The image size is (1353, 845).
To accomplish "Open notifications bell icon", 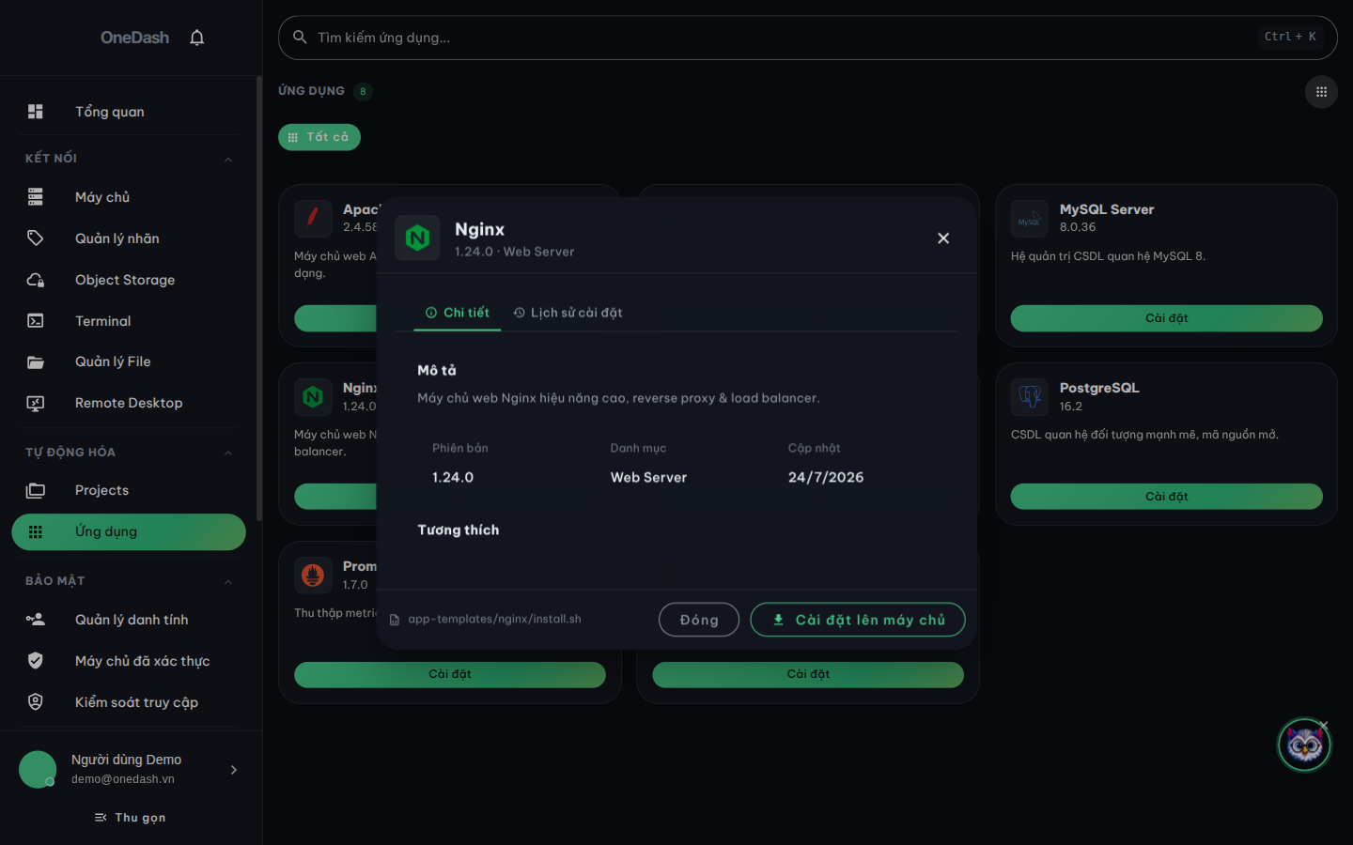I will (x=196, y=38).
